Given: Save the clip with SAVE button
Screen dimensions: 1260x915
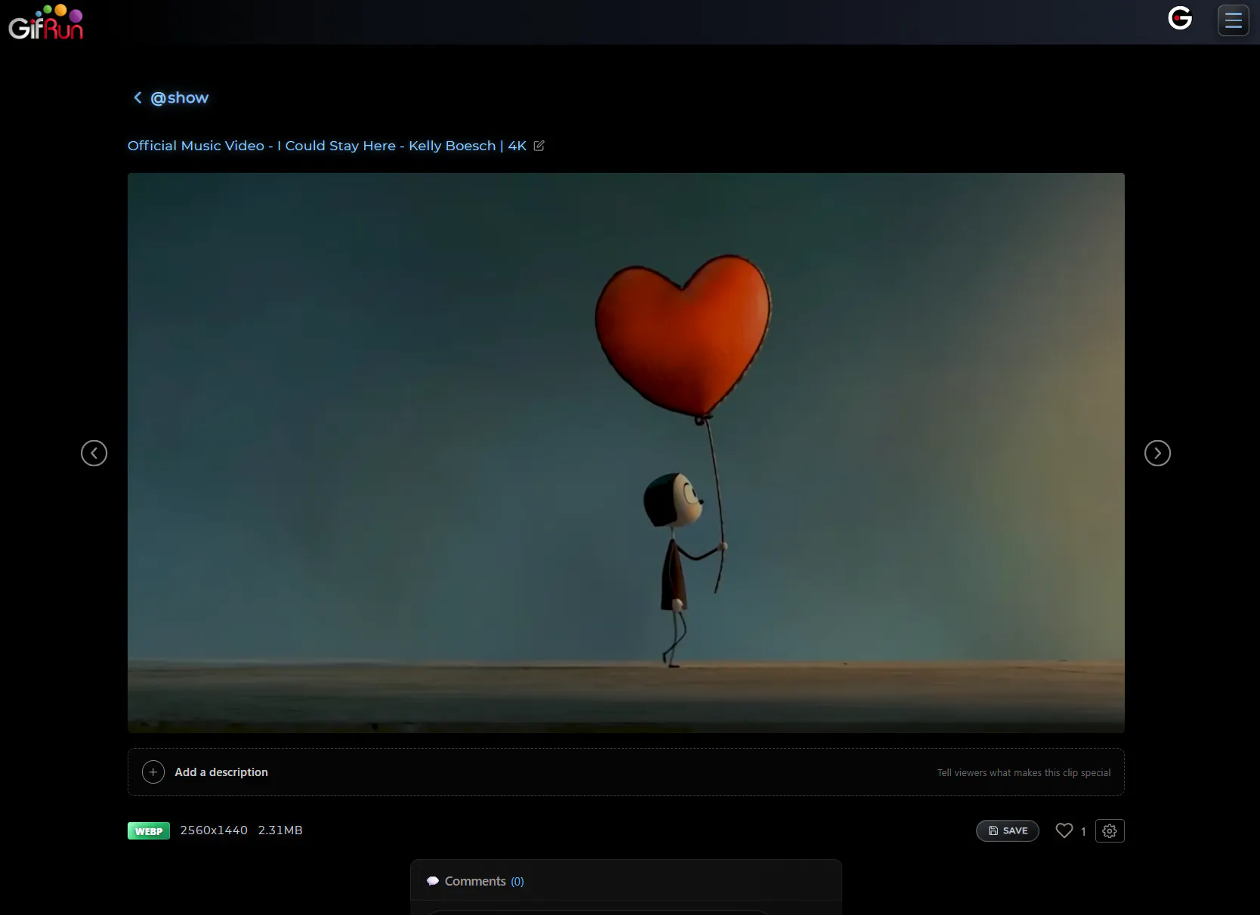Looking at the screenshot, I should (x=1008, y=830).
